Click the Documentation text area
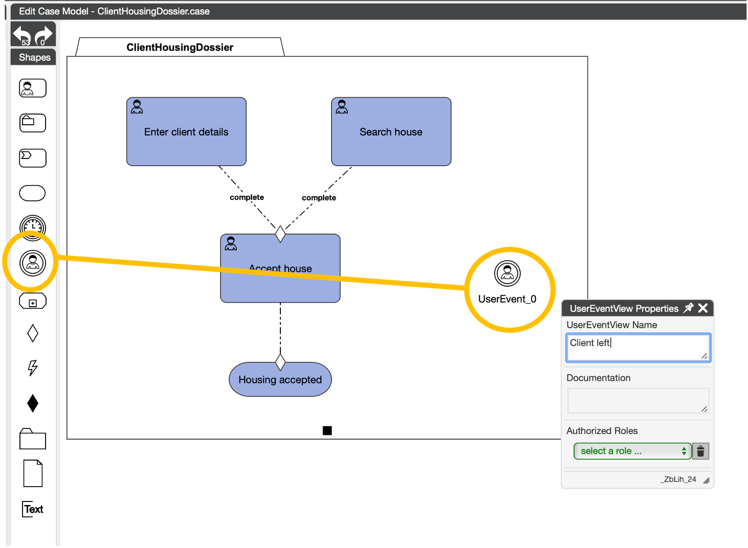Screen dimensions: 748x548 tap(637, 400)
